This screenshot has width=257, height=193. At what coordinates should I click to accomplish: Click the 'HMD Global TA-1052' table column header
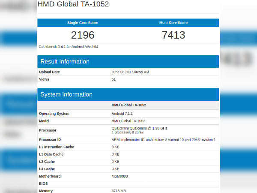(129, 105)
